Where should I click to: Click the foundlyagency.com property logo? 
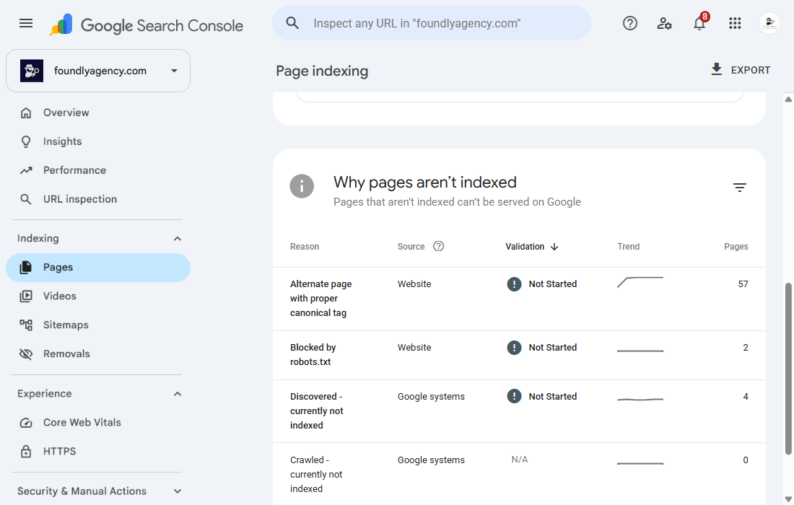click(31, 71)
